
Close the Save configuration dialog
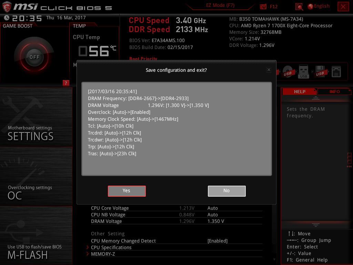tap(269, 70)
